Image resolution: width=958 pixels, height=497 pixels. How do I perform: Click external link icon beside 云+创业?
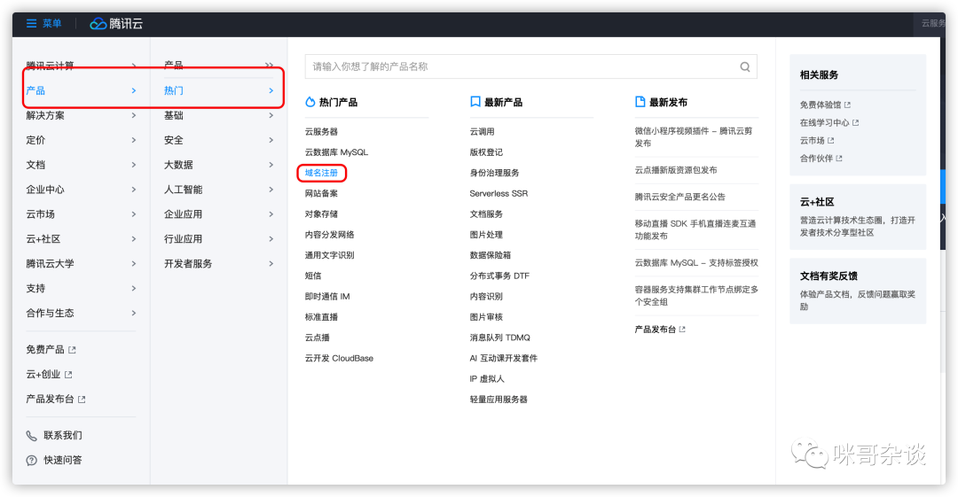(68, 374)
